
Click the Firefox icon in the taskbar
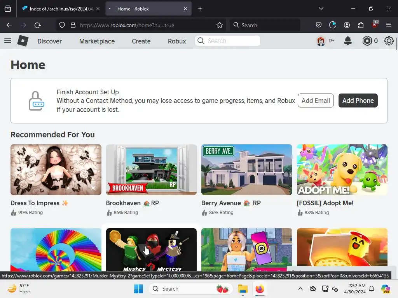(260, 289)
